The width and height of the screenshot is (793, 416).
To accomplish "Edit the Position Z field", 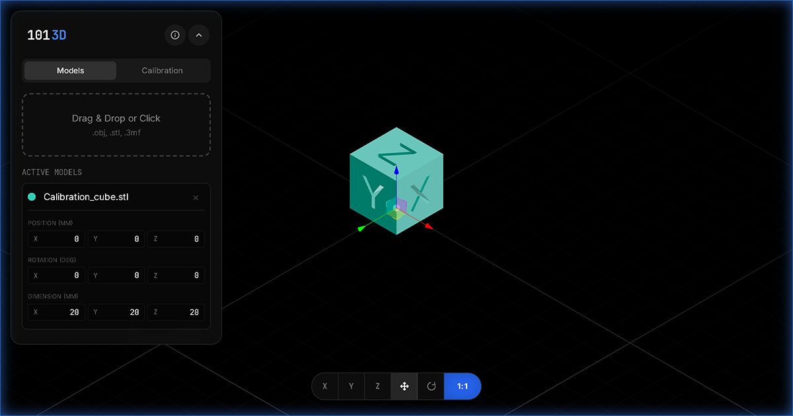I will 176,239.
